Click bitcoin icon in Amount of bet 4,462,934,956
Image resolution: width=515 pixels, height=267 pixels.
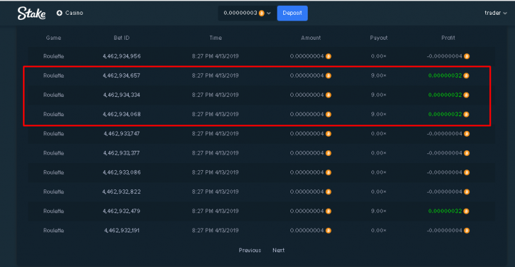point(328,56)
